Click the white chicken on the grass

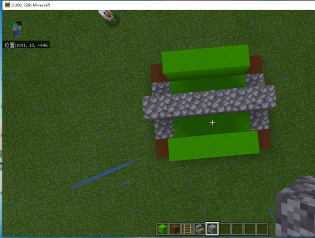point(109,16)
